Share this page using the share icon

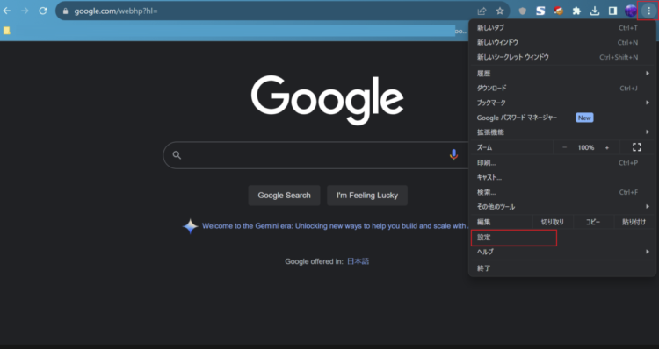tap(482, 11)
